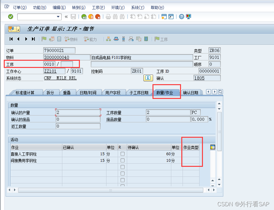Click the system status link CNF MILE REL

point(60,78)
